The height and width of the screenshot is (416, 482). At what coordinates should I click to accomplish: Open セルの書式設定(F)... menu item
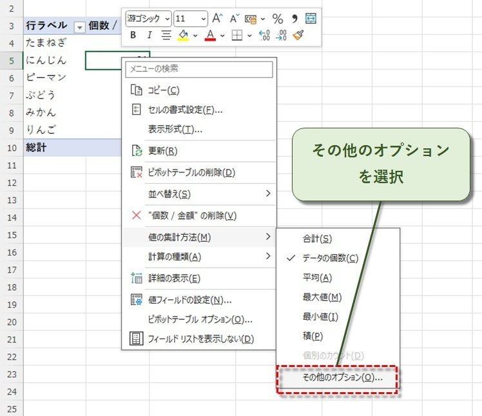(199, 110)
